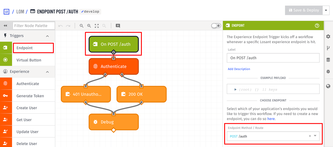Edit the Label field On POST /auth
The width and height of the screenshot is (333, 147).
point(273,58)
